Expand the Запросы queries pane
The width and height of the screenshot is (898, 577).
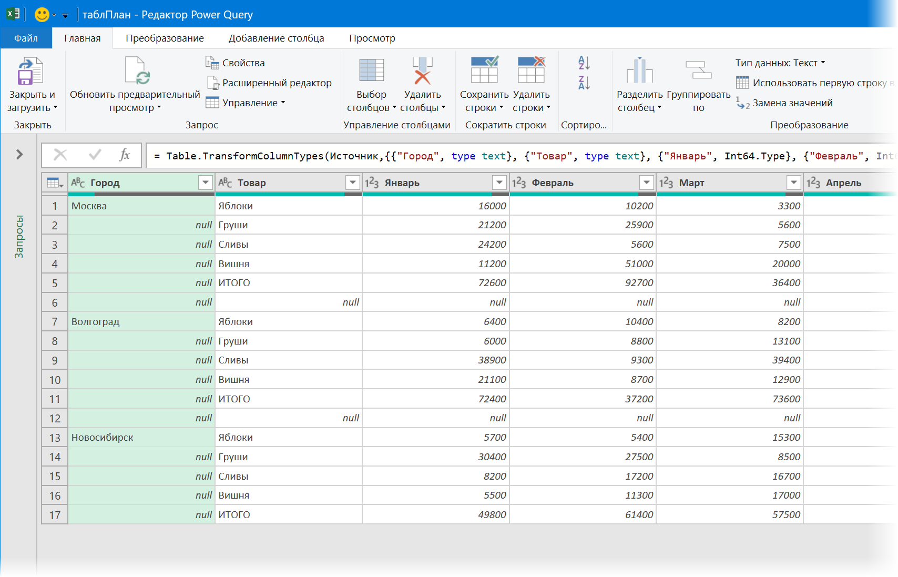pyautogui.click(x=19, y=154)
